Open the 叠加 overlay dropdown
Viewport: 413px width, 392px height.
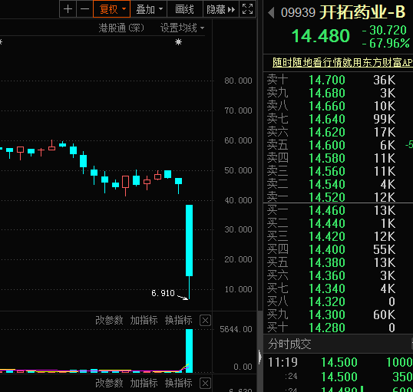tap(149, 9)
